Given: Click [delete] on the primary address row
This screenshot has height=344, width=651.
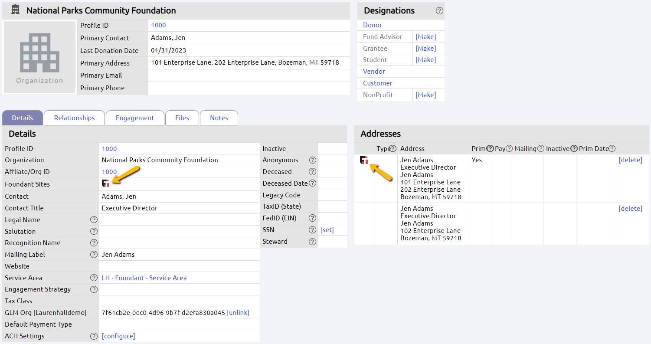Looking at the screenshot, I should click(x=631, y=160).
